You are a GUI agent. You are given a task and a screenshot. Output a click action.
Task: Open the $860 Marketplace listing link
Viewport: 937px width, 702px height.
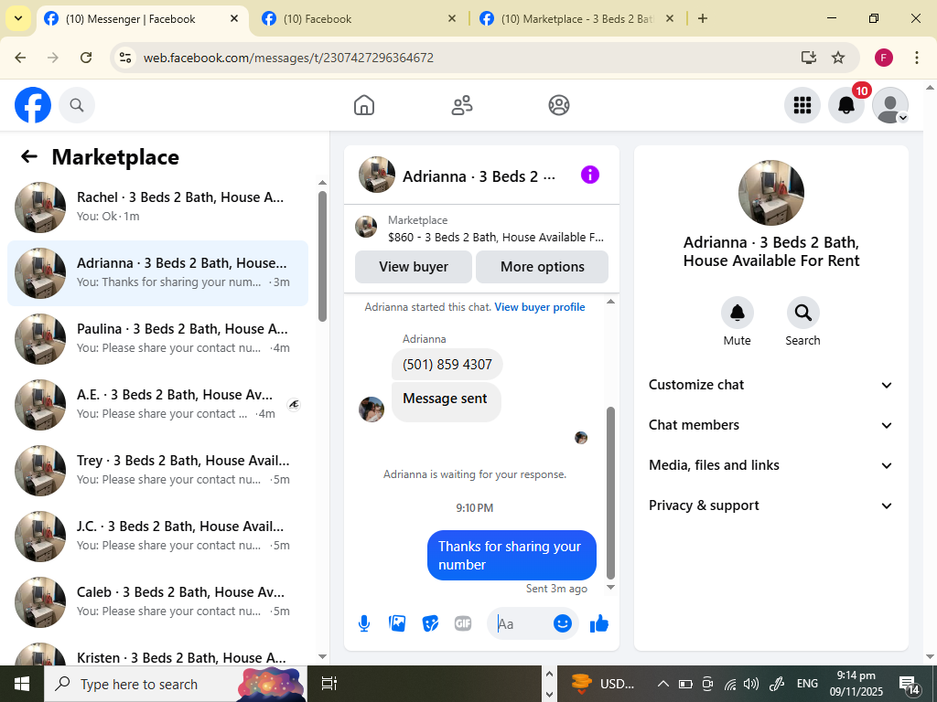point(481,229)
